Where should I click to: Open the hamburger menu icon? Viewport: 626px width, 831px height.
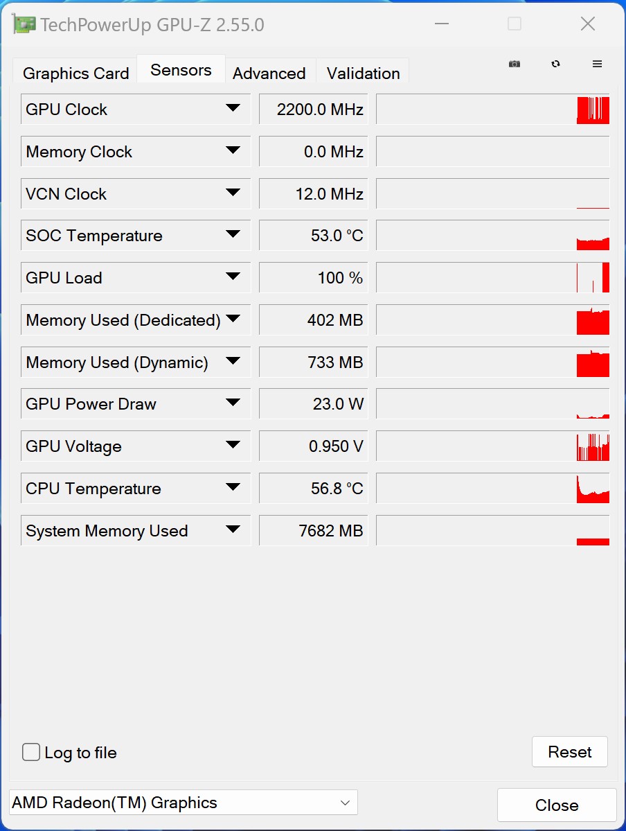pyautogui.click(x=597, y=64)
